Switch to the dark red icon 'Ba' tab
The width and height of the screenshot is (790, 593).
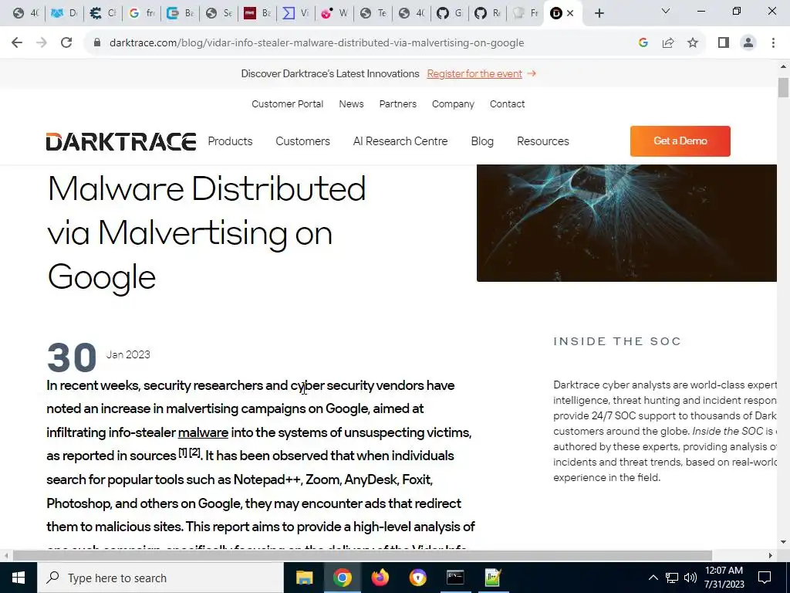click(257, 14)
